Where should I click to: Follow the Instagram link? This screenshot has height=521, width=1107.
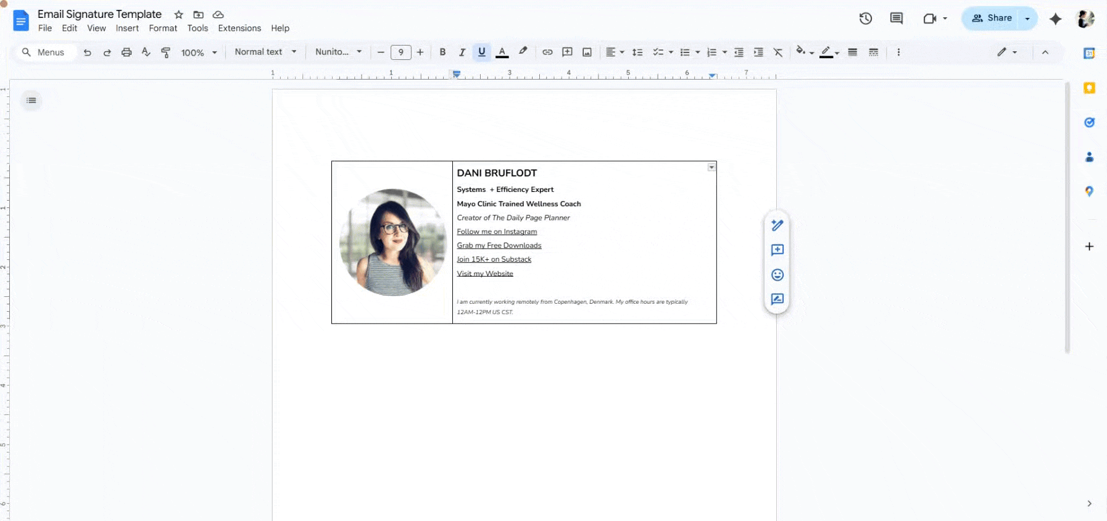(x=497, y=231)
